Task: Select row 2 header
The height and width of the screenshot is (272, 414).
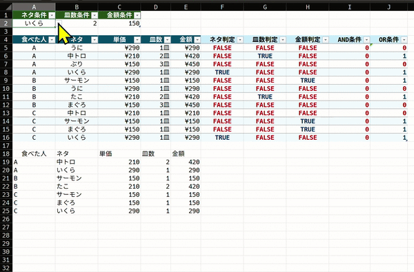Action: pos(6,23)
